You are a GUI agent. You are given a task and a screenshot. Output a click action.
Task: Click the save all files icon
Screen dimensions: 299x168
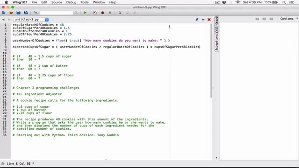26,13
